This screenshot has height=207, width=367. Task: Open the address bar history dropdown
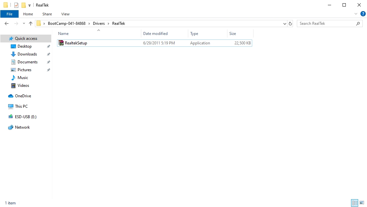pos(284,24)
